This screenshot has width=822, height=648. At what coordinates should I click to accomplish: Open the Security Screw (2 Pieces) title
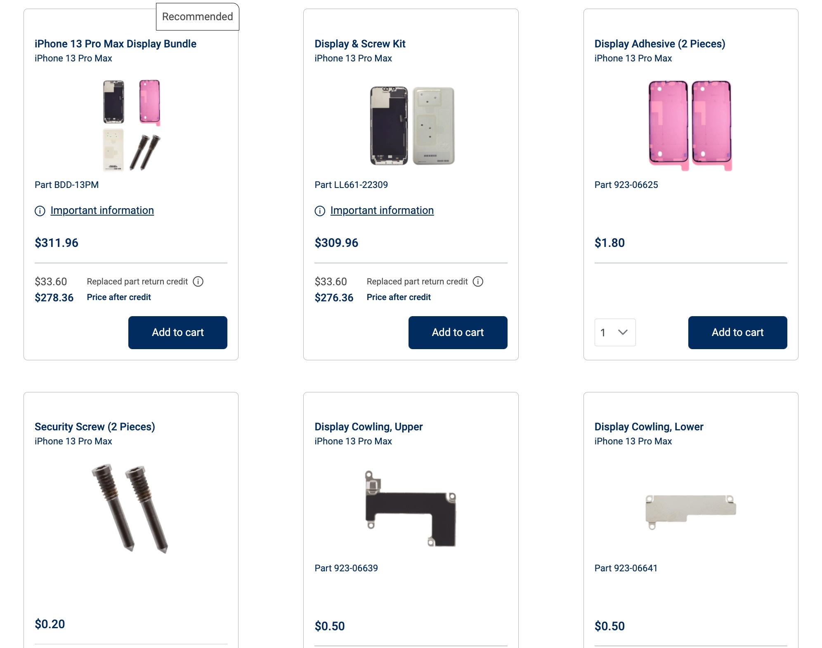95,427
